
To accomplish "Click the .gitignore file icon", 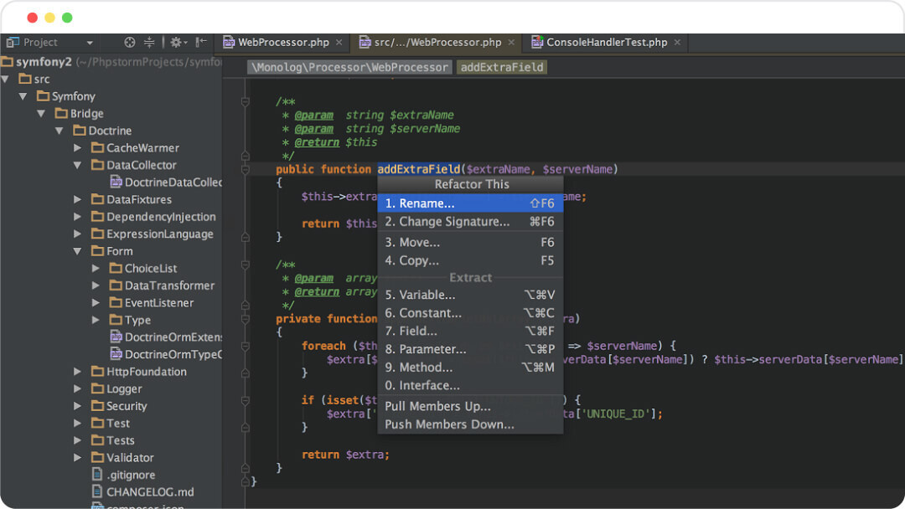I will (x=98, y=475).
